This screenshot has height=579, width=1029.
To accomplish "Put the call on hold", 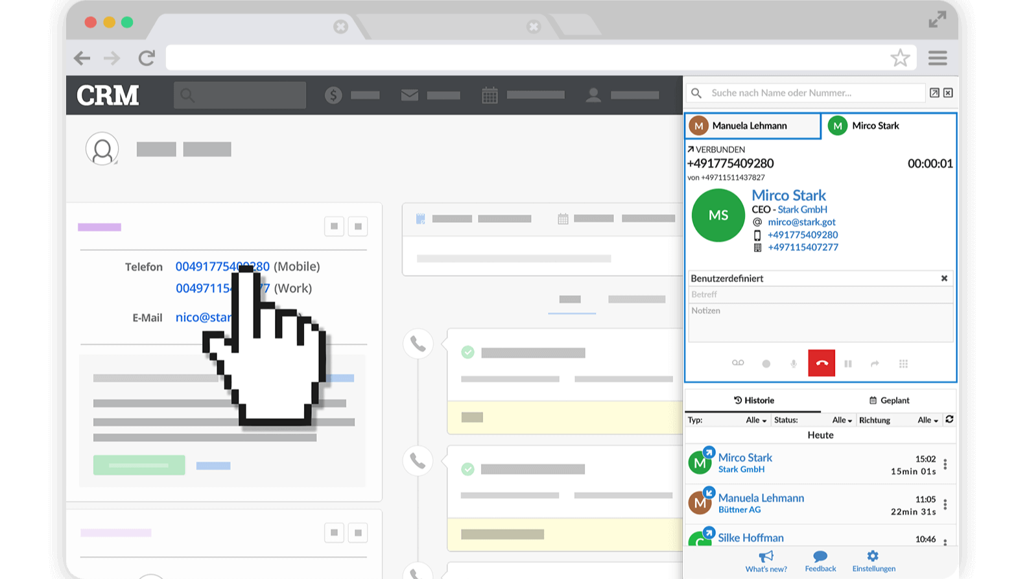I will [x=847, y=364].
